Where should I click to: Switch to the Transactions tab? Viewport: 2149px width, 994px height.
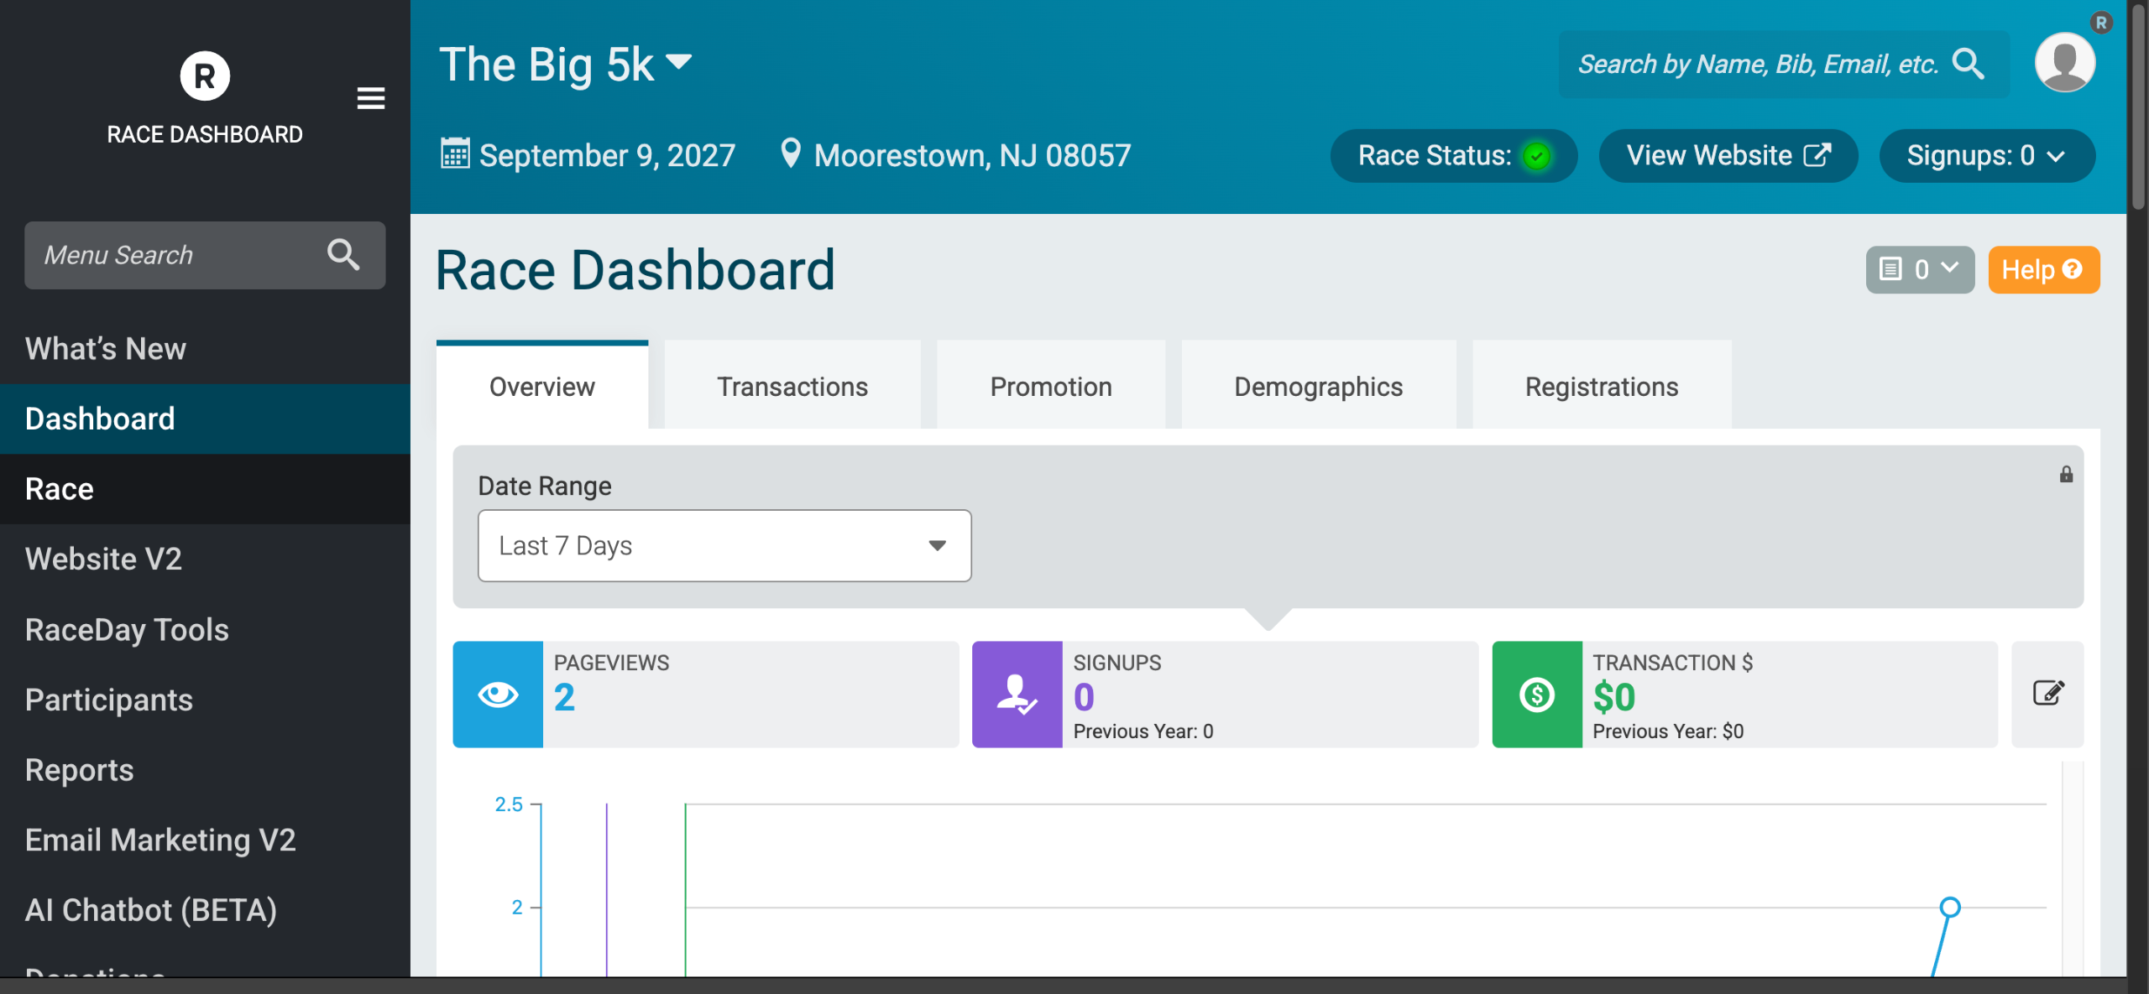[792, 387]
